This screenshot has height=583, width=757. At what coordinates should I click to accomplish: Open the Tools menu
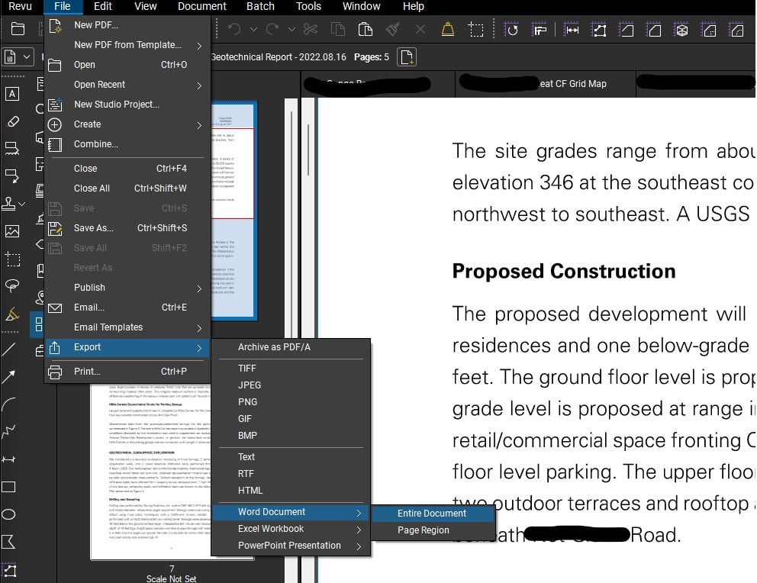pyautogui.click(x=308, y=7)
